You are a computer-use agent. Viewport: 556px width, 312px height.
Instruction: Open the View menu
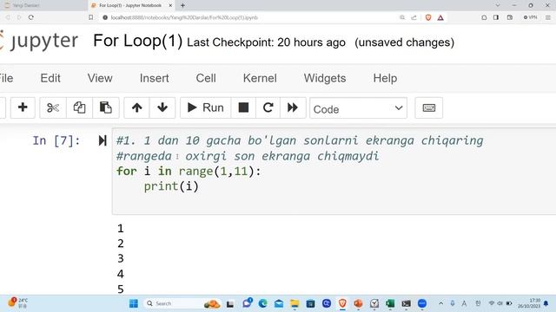tap(100, 78)
